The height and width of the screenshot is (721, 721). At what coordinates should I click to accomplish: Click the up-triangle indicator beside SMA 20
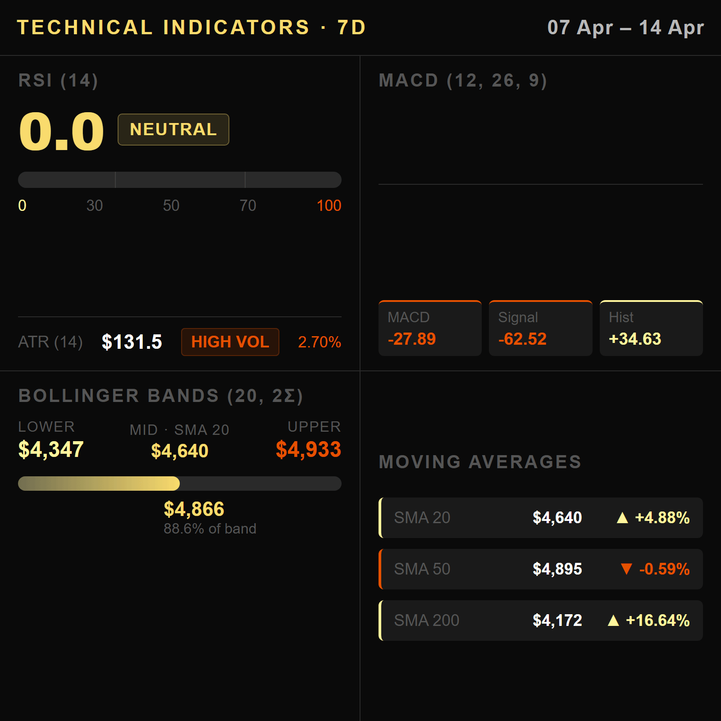tap(622, 518)
